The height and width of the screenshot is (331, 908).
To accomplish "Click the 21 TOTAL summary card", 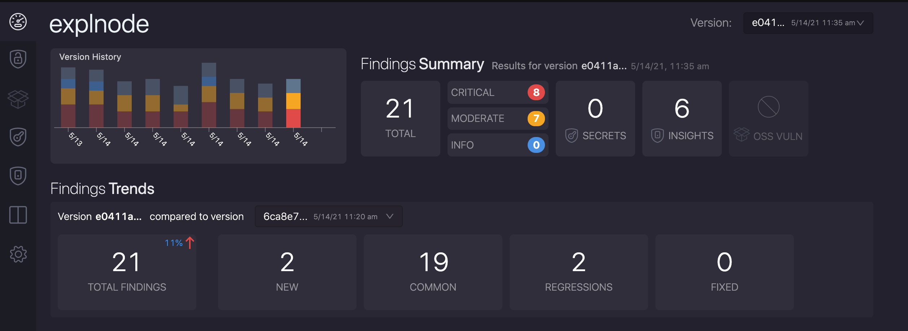I will [400, 119].
